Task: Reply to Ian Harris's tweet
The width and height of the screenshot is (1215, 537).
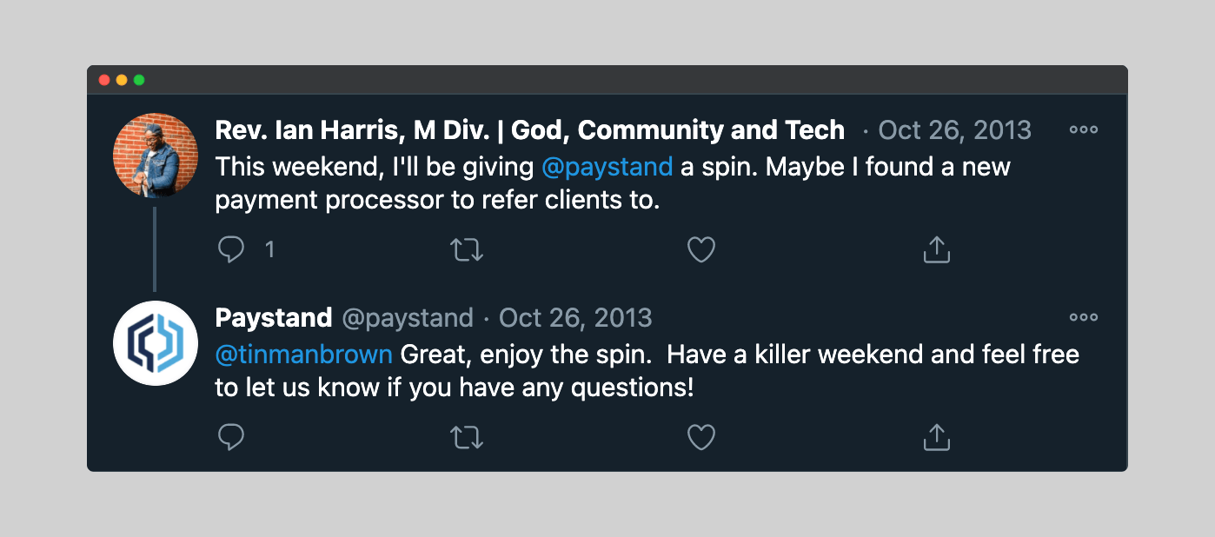Action: click(x=231, y=250)
